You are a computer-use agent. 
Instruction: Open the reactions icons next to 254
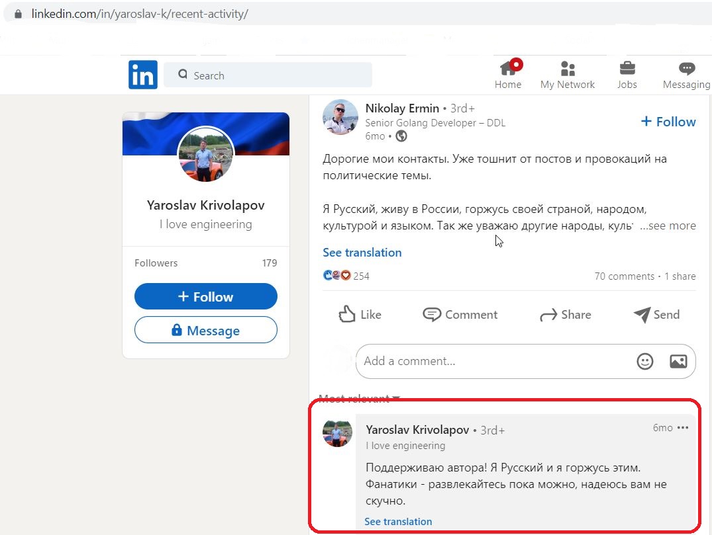coord(336,275)
